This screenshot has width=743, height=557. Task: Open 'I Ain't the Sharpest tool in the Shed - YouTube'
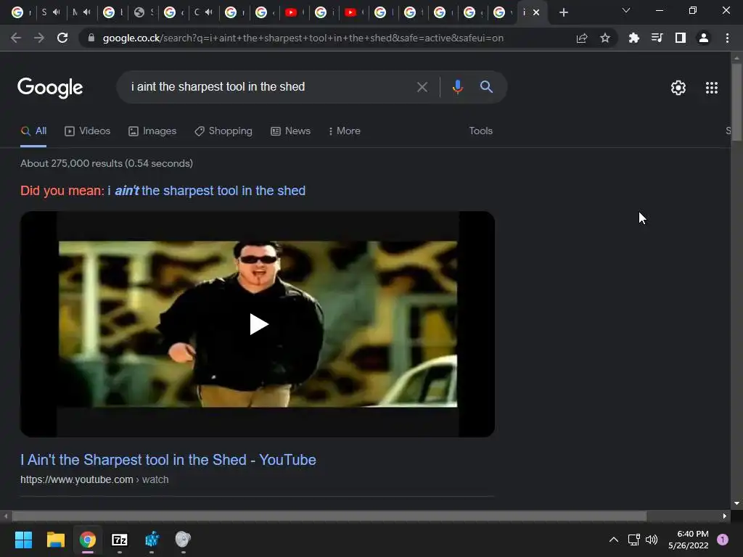[168, 460]
